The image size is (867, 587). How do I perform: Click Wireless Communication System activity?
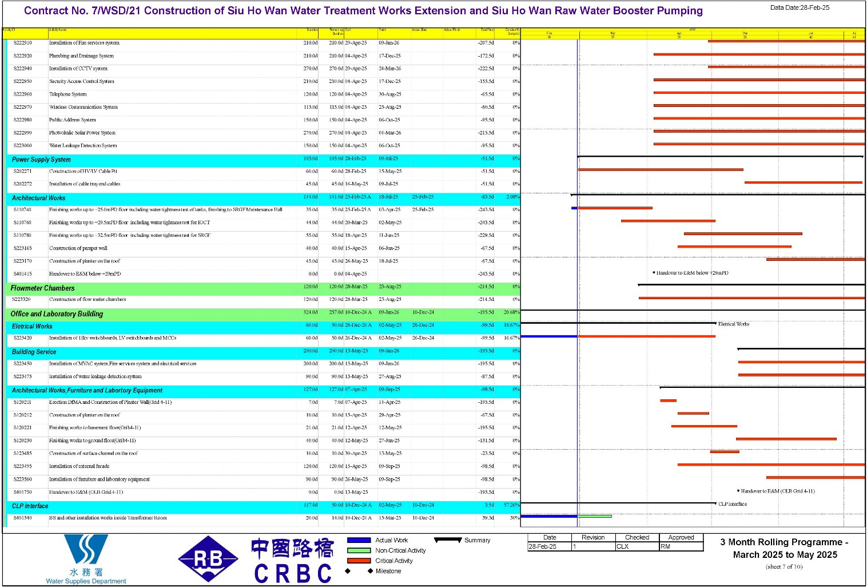[83, 107]
